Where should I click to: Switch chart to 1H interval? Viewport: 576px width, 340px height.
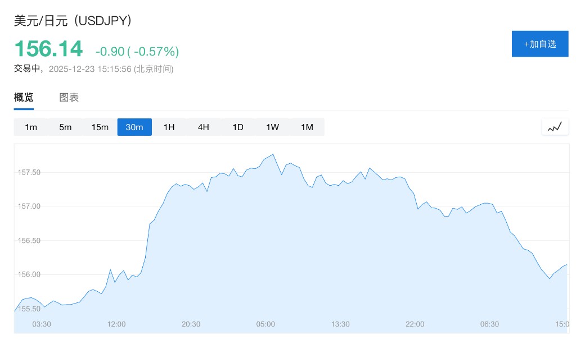point(169,127)
